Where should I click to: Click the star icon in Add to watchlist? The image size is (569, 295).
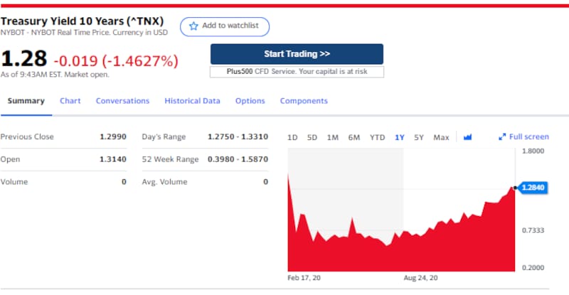(193, 26)
